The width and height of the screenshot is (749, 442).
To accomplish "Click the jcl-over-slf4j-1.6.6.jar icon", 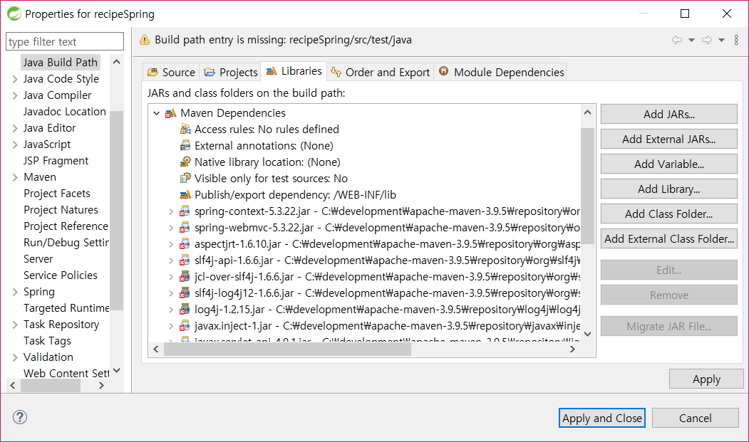I will click(x=185, y=277).
